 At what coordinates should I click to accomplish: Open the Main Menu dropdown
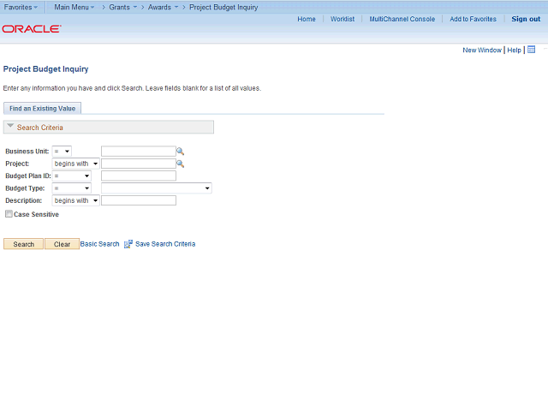tap(74, 7)
